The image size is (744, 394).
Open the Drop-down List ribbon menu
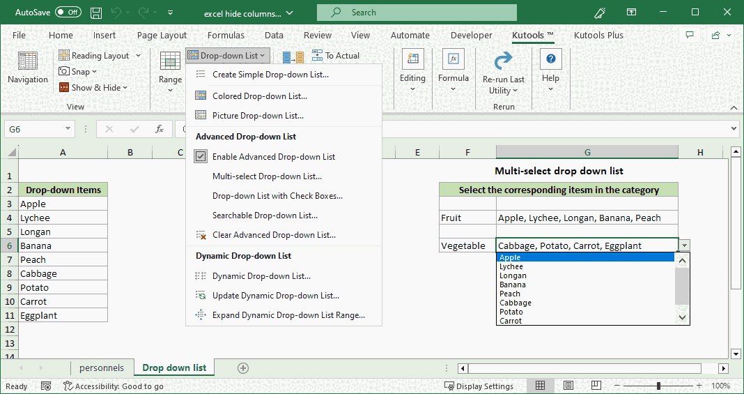tap(228, 56)
